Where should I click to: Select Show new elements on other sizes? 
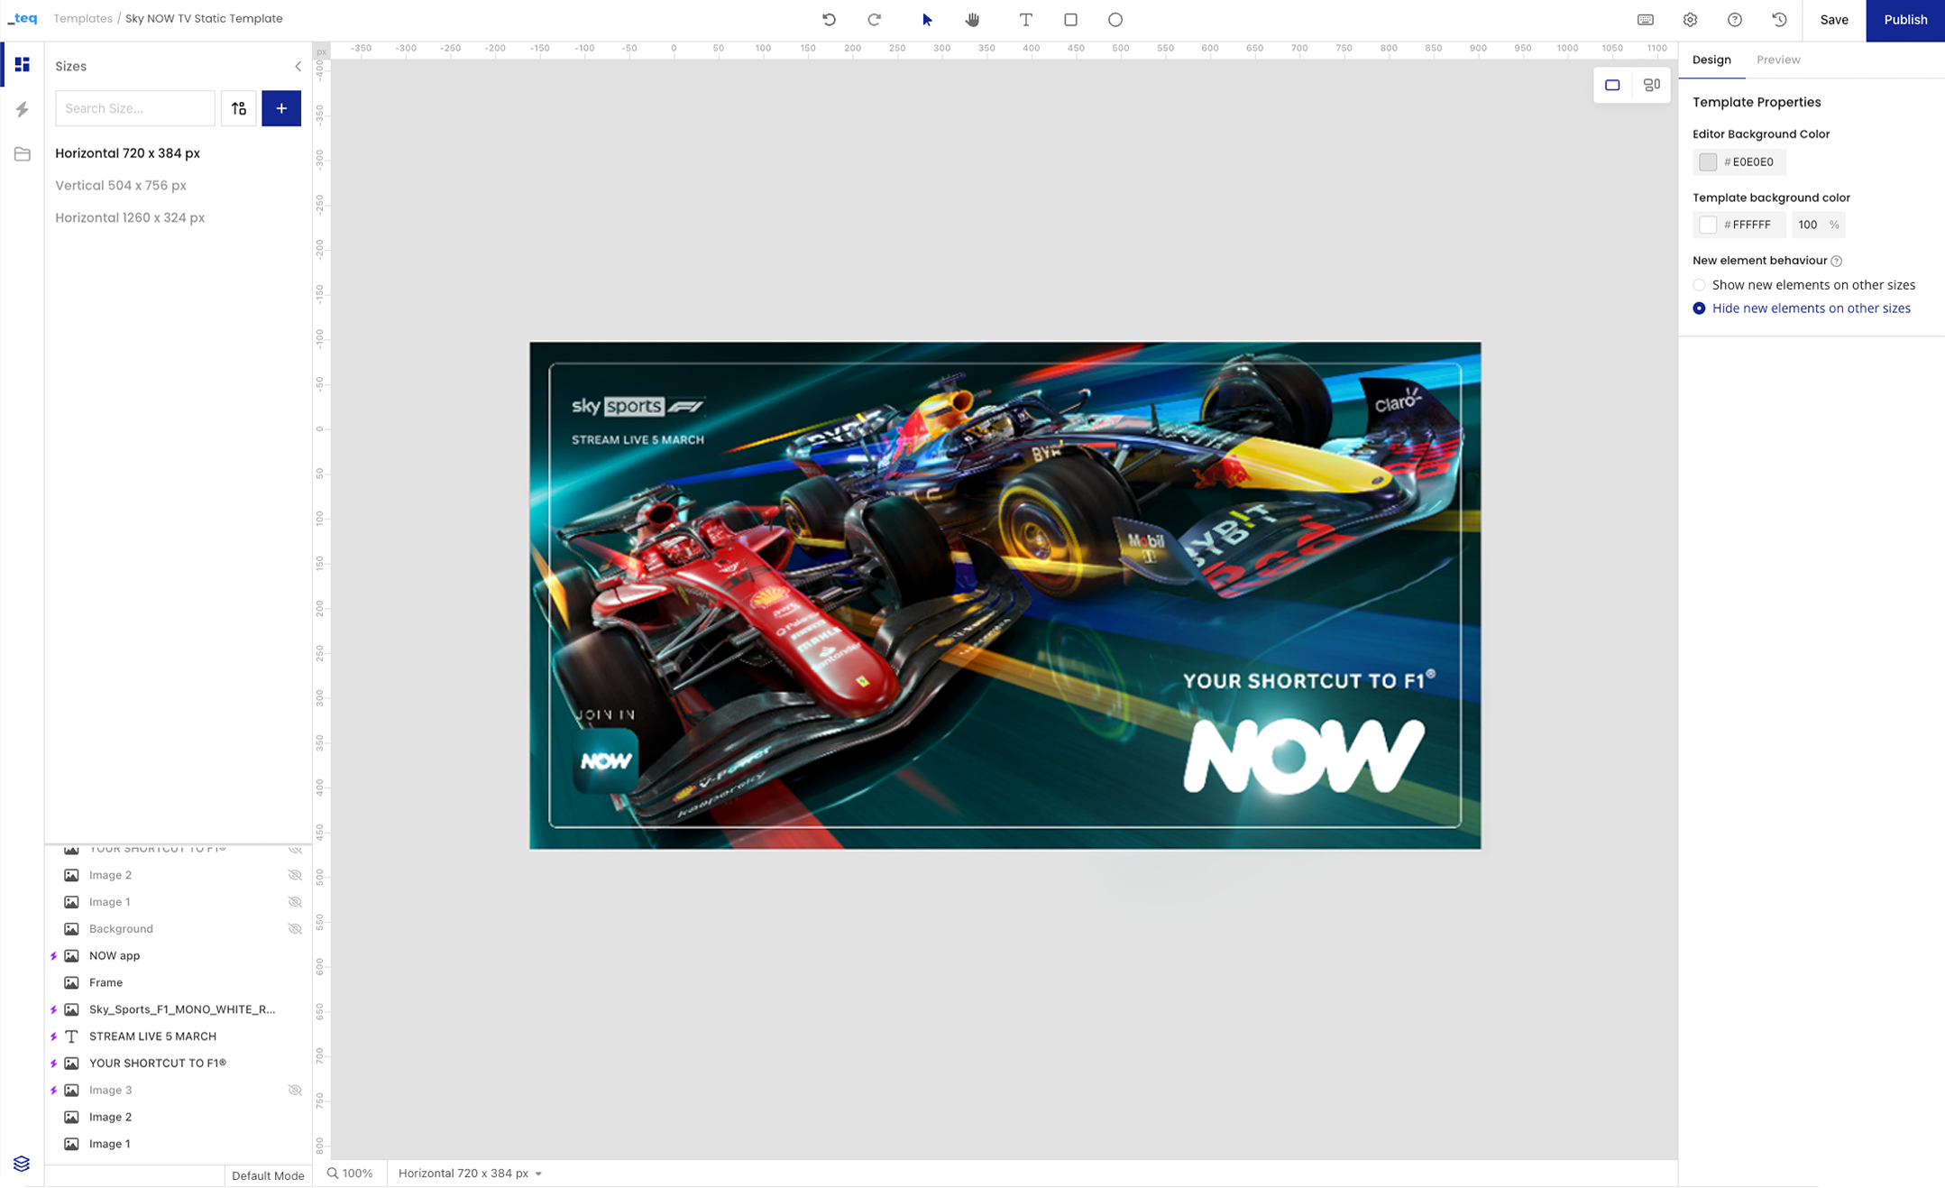[1699, 285]
